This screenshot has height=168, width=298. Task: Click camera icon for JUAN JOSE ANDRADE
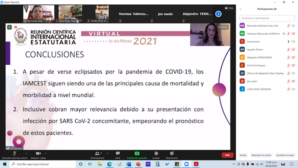(x=293, y=89)
